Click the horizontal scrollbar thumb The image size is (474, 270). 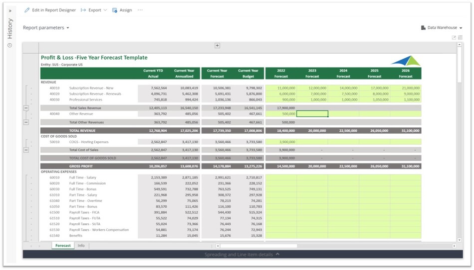[258, 246]
